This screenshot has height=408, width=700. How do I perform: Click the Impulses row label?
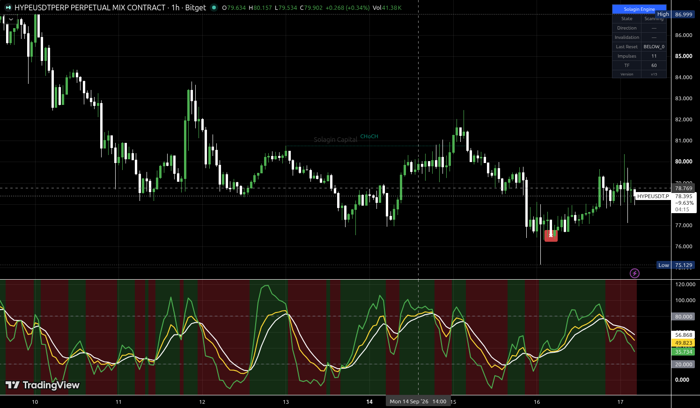click(627, 56)
